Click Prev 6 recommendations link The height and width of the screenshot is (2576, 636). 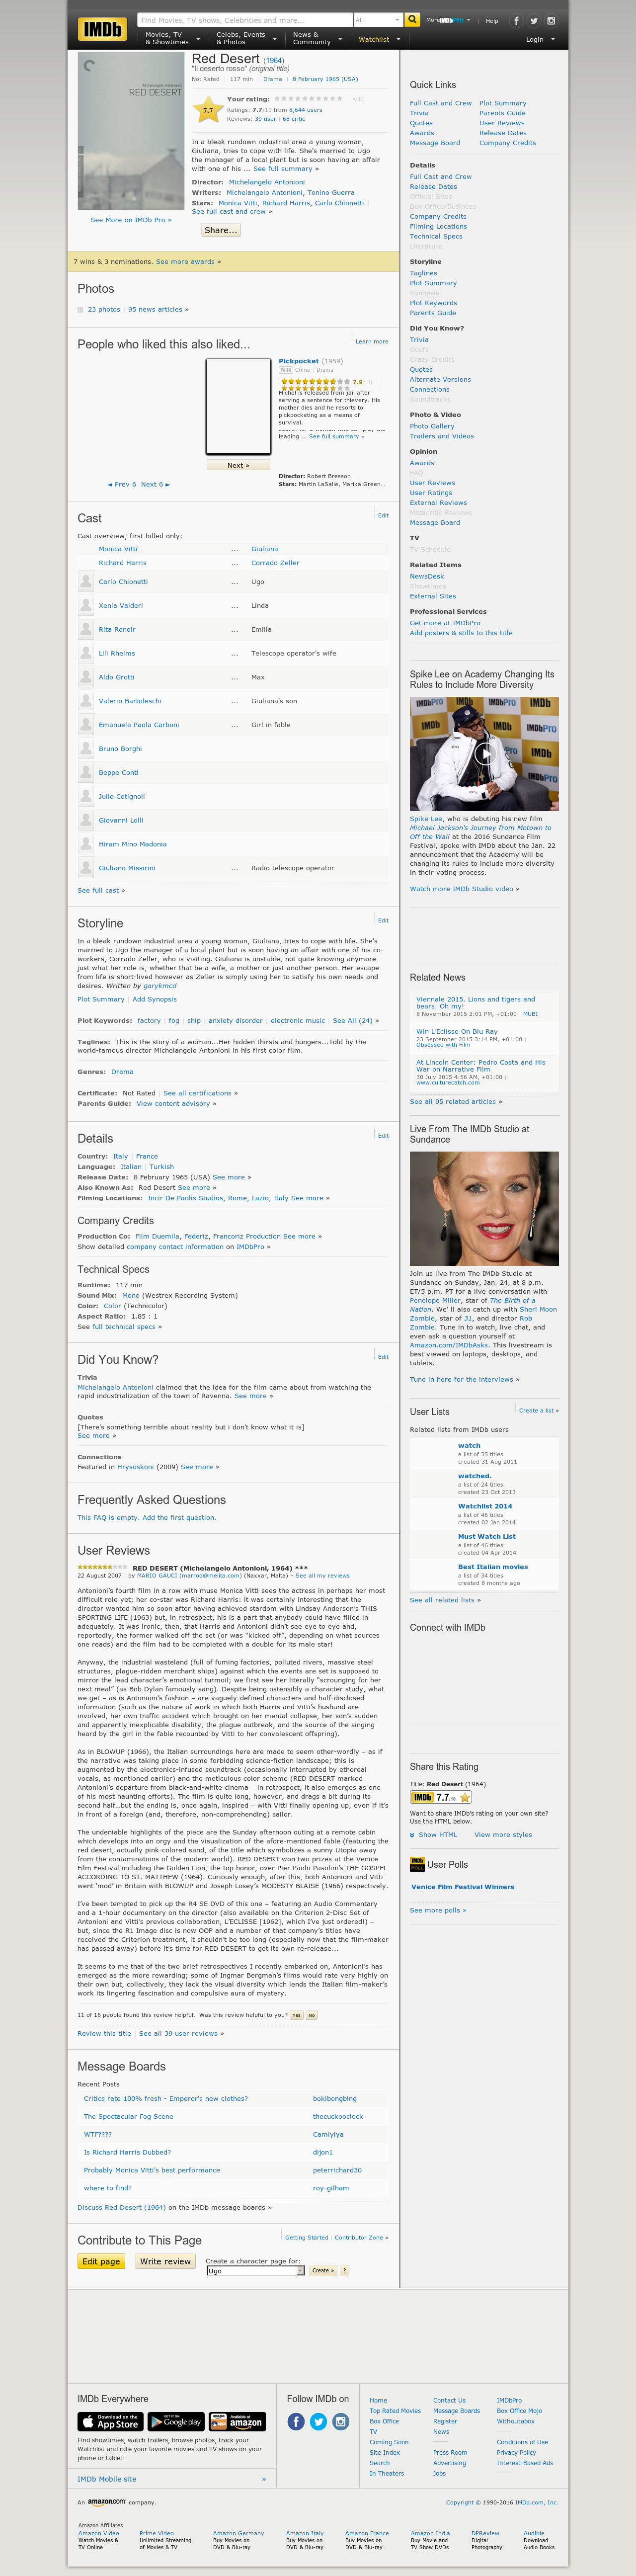click(122, 484)
